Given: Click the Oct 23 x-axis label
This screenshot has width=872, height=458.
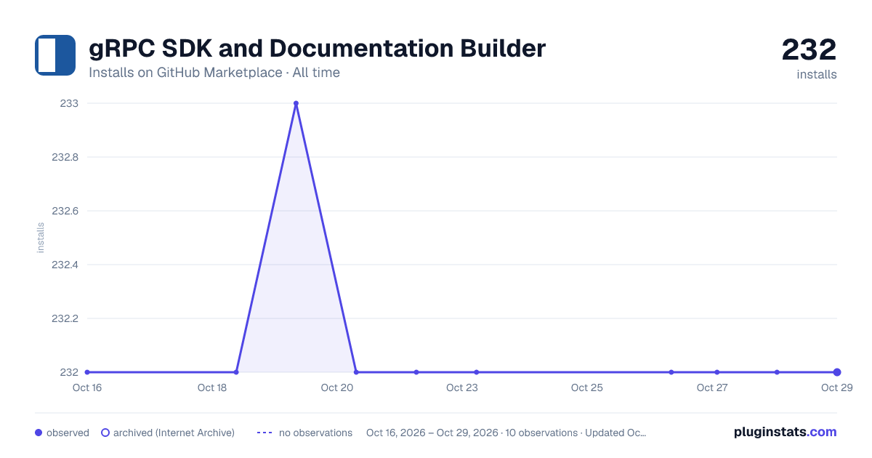Looking at the screenshot, I should [462, 387].
